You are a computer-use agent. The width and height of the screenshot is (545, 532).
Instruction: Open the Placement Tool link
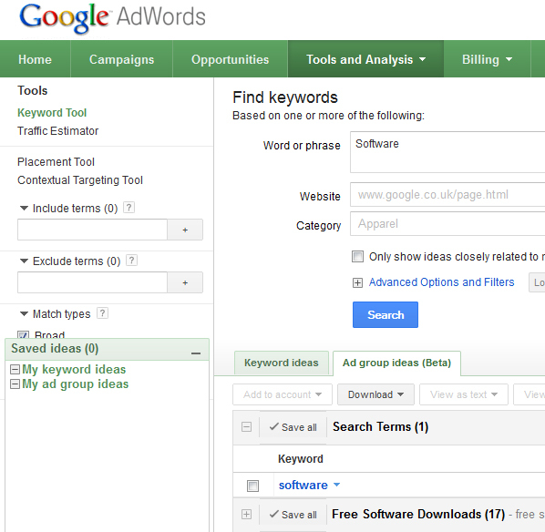click(56, 162)
